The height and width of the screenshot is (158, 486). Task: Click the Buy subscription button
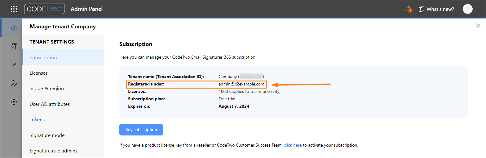pyautogui.click(x=141, y=130)
